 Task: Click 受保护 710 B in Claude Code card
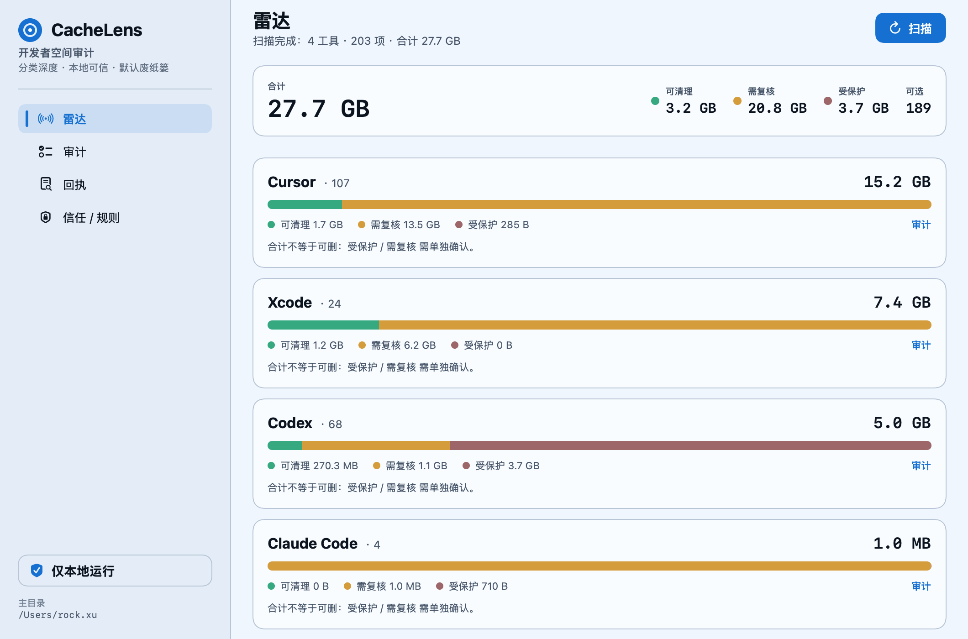[x=478, y=586]
